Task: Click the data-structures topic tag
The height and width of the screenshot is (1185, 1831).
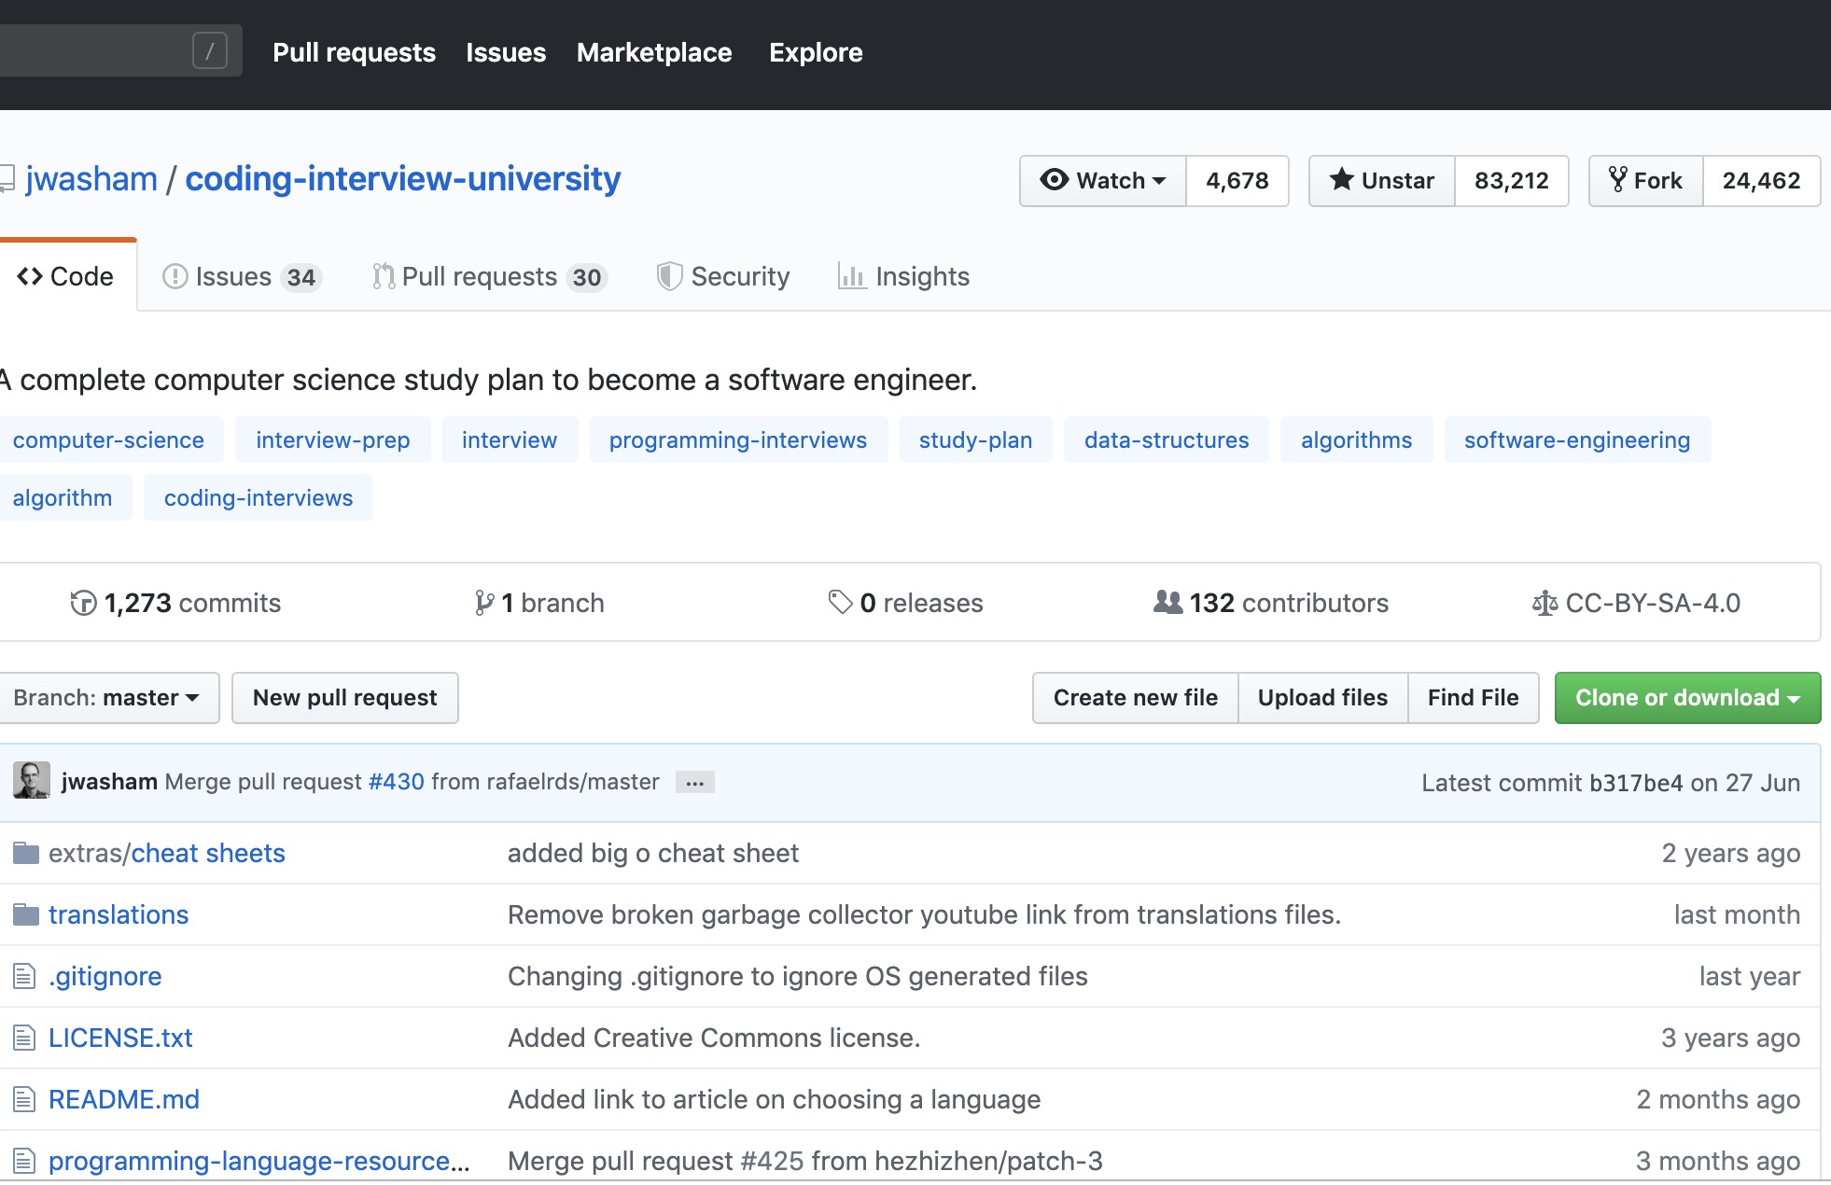Action: [1167, 439]
